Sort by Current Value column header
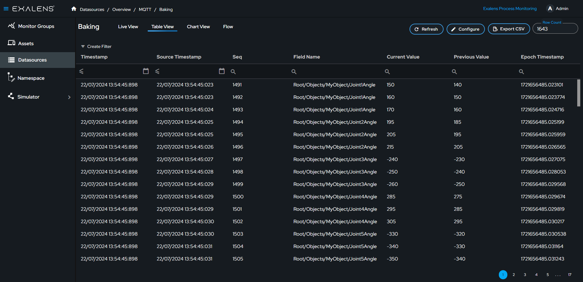Screen dimensions: 583x282 pyautogui.click(x=403, y=57)
